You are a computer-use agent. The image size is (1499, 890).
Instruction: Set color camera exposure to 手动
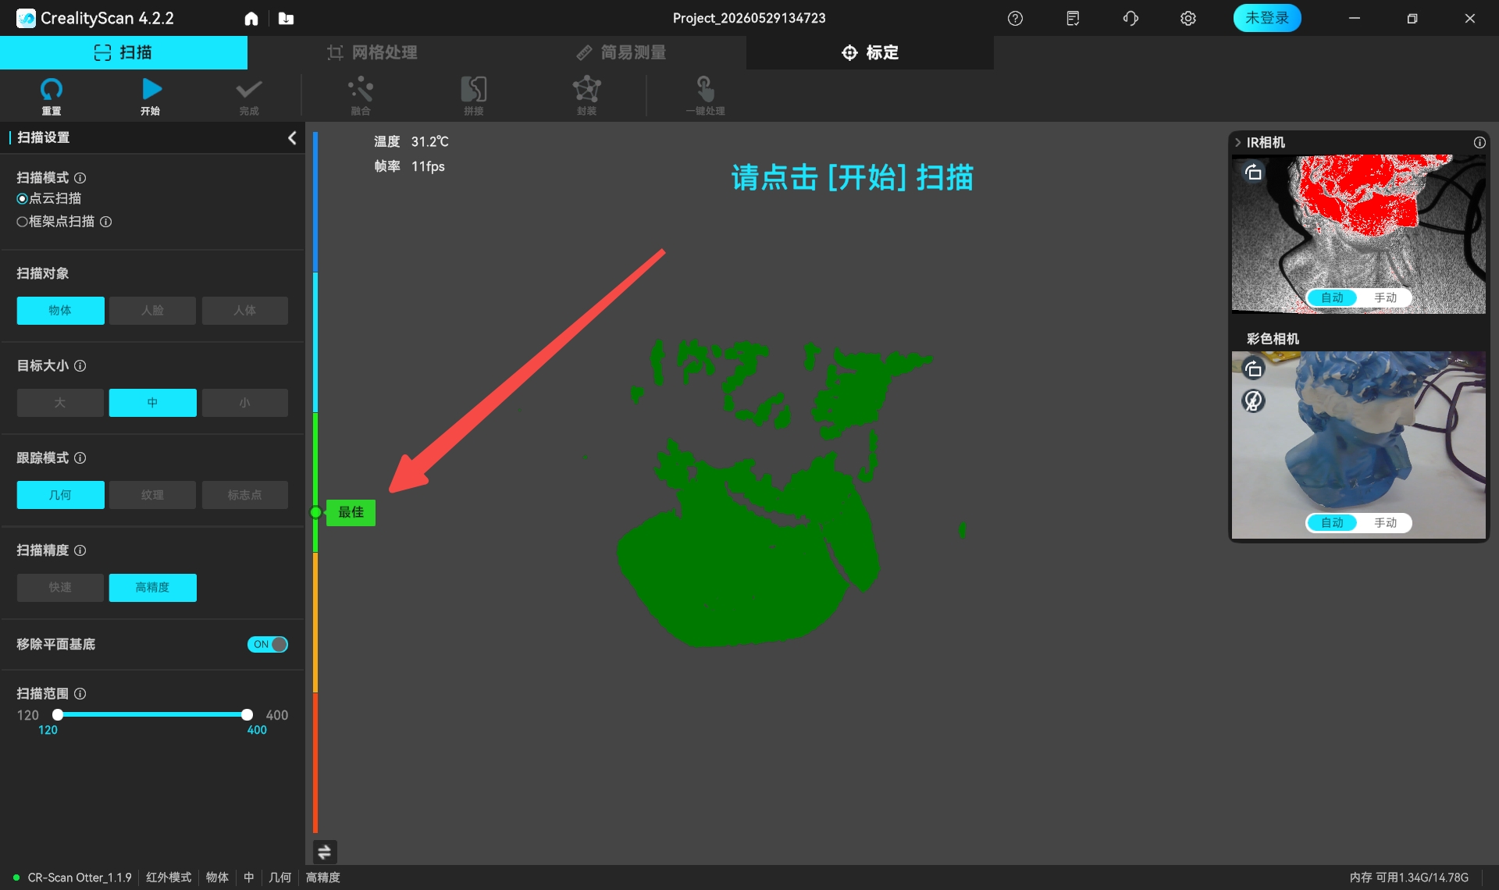click(1385, 522)
